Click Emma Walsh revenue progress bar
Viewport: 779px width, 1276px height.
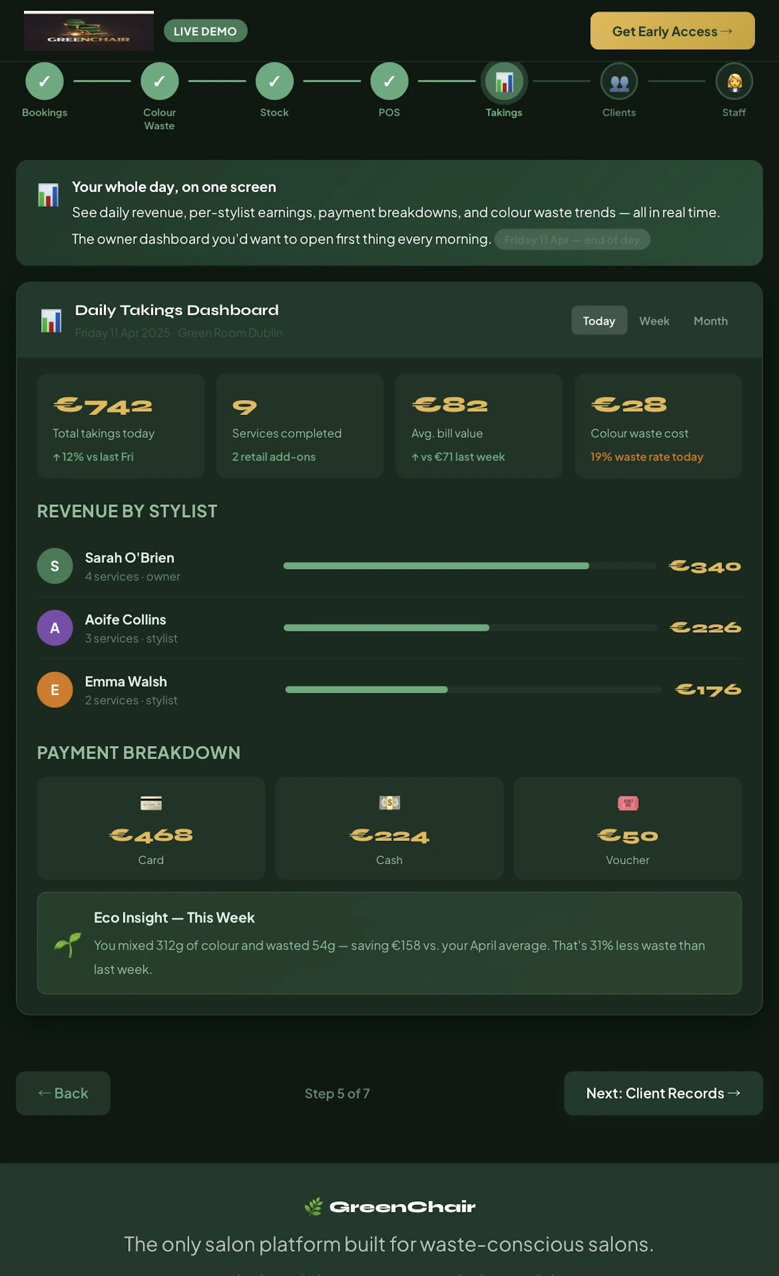[473, 690]
